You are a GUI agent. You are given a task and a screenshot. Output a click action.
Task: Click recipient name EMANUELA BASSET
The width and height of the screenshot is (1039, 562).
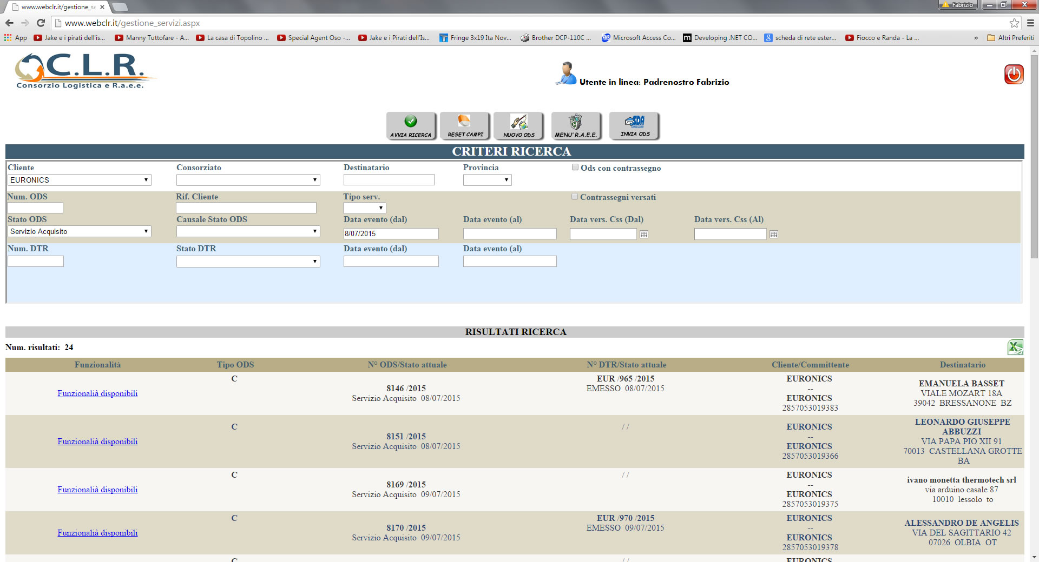tap(962, 384)
